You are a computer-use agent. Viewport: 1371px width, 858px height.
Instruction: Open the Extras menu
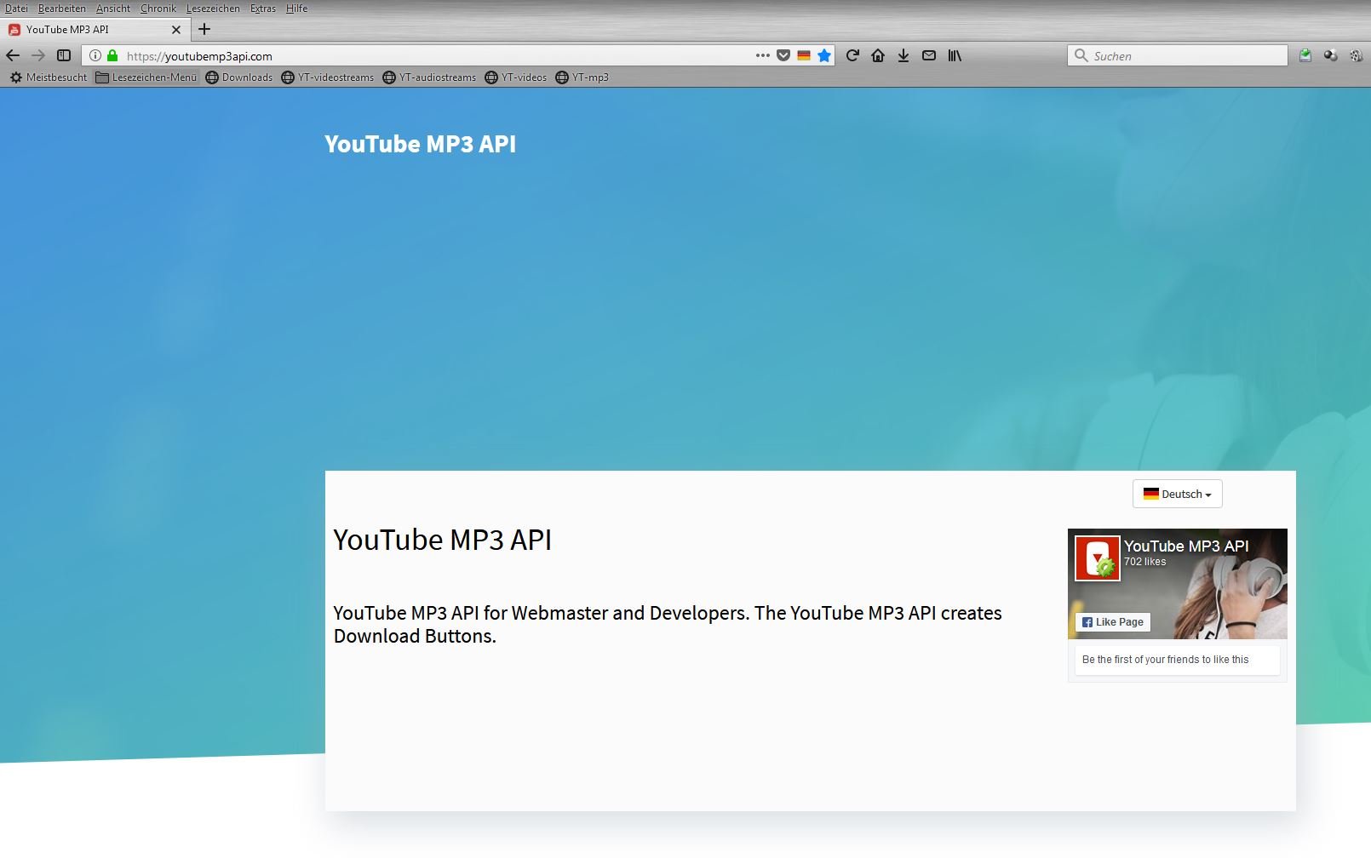pyautogui.click(x=262, y=9)
